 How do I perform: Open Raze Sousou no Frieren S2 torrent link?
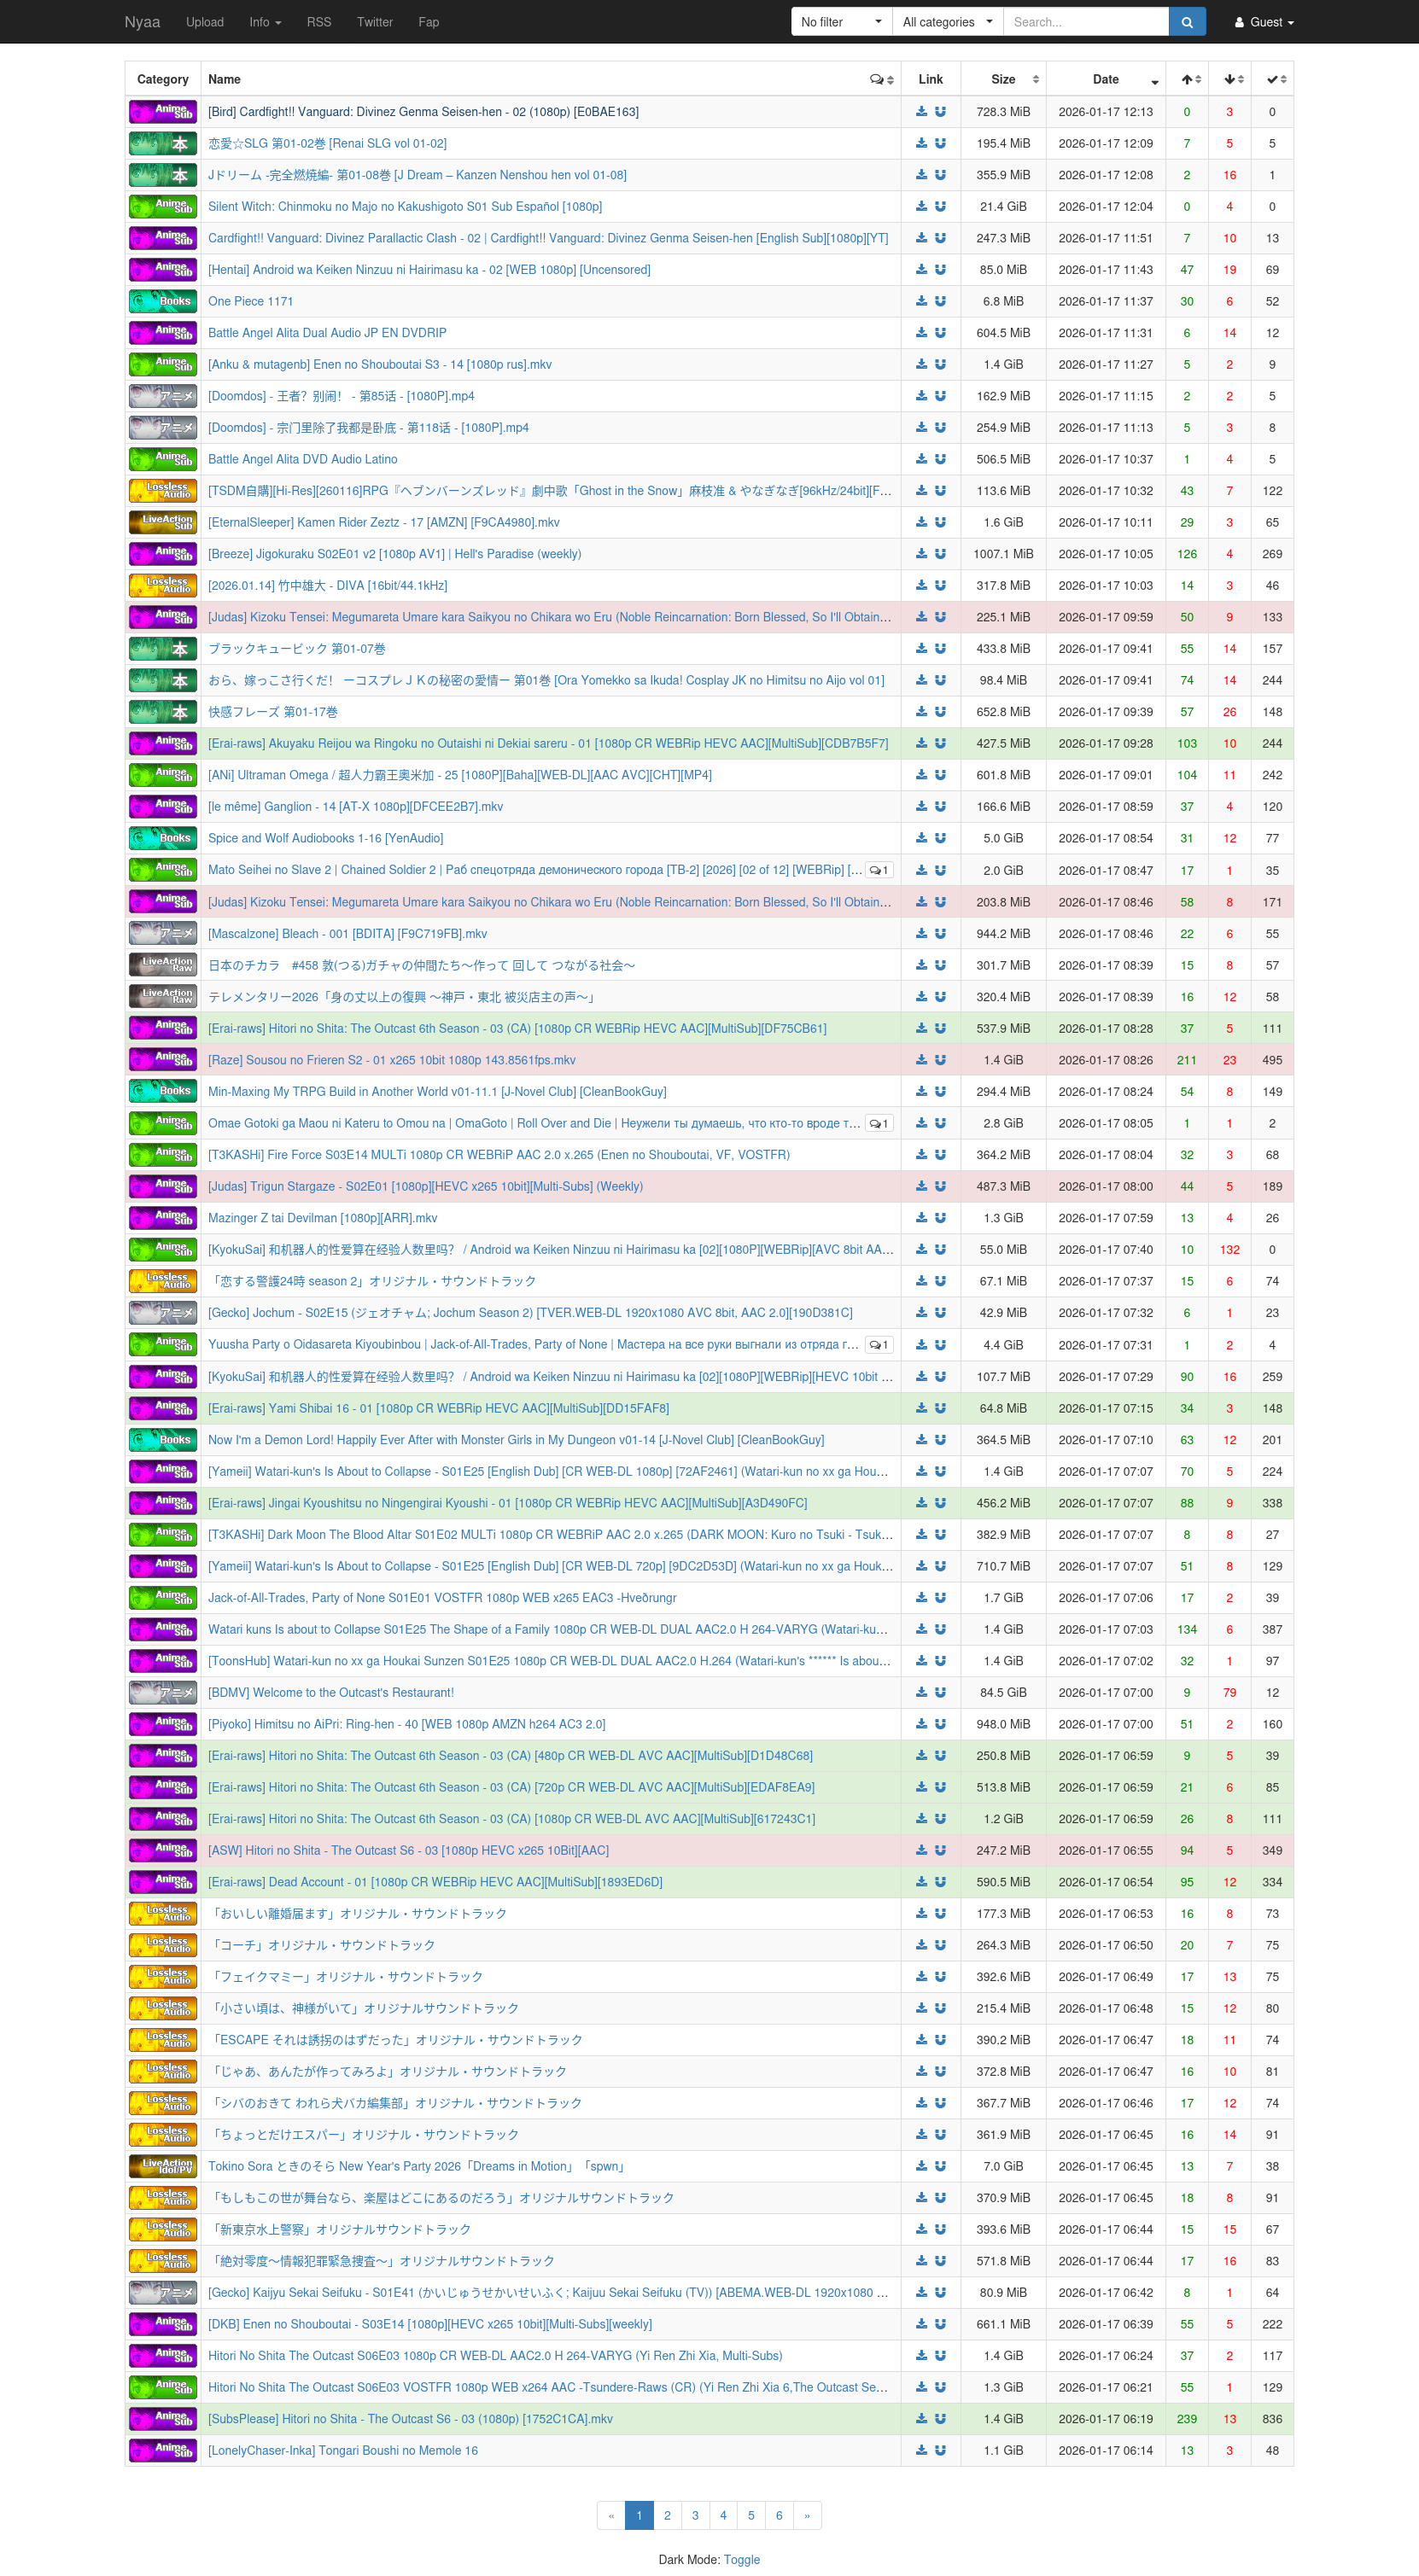click(x=392, y=1060)
